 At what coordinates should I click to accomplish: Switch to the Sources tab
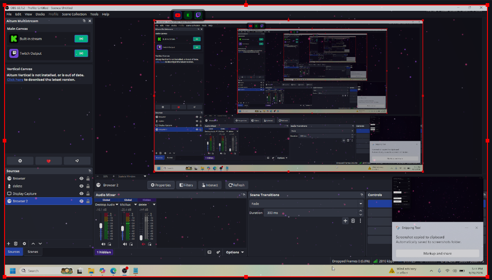[x=14, y=252]
